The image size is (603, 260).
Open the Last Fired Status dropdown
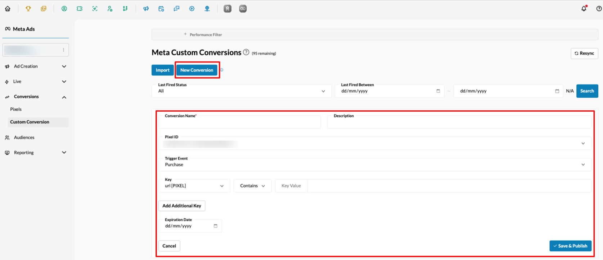point(242,91)
